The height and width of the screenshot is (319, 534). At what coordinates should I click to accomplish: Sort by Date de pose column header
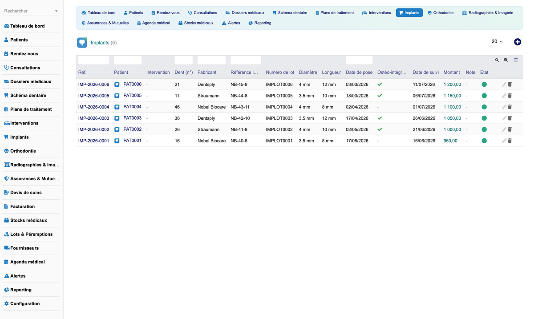pyautogui.click(x=359, y=72)
